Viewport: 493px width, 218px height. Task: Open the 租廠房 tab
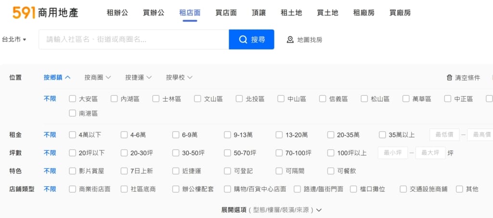pyautogui.click(x=364, y=13)
